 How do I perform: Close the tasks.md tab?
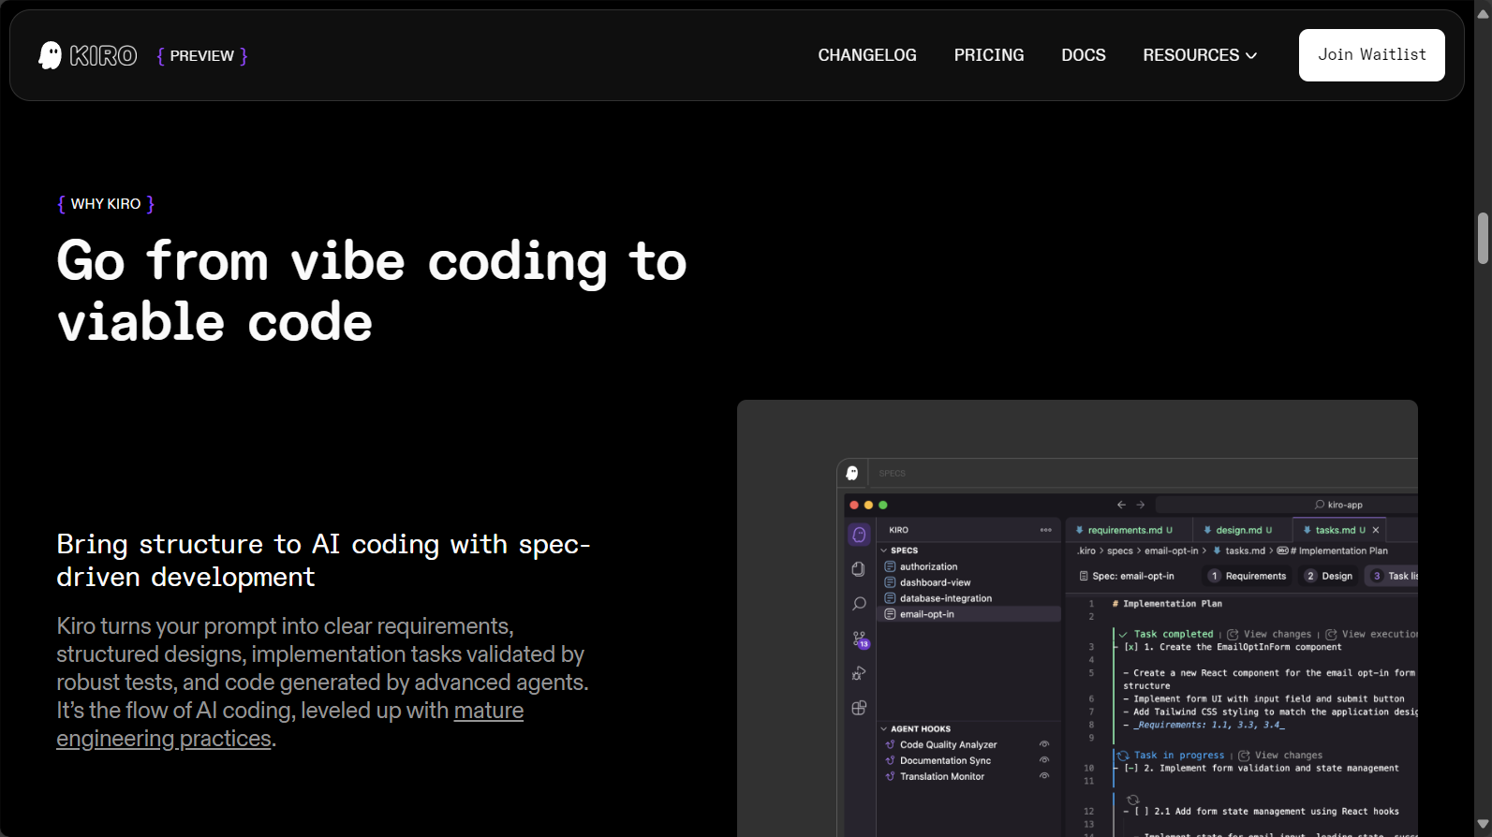1376,530
